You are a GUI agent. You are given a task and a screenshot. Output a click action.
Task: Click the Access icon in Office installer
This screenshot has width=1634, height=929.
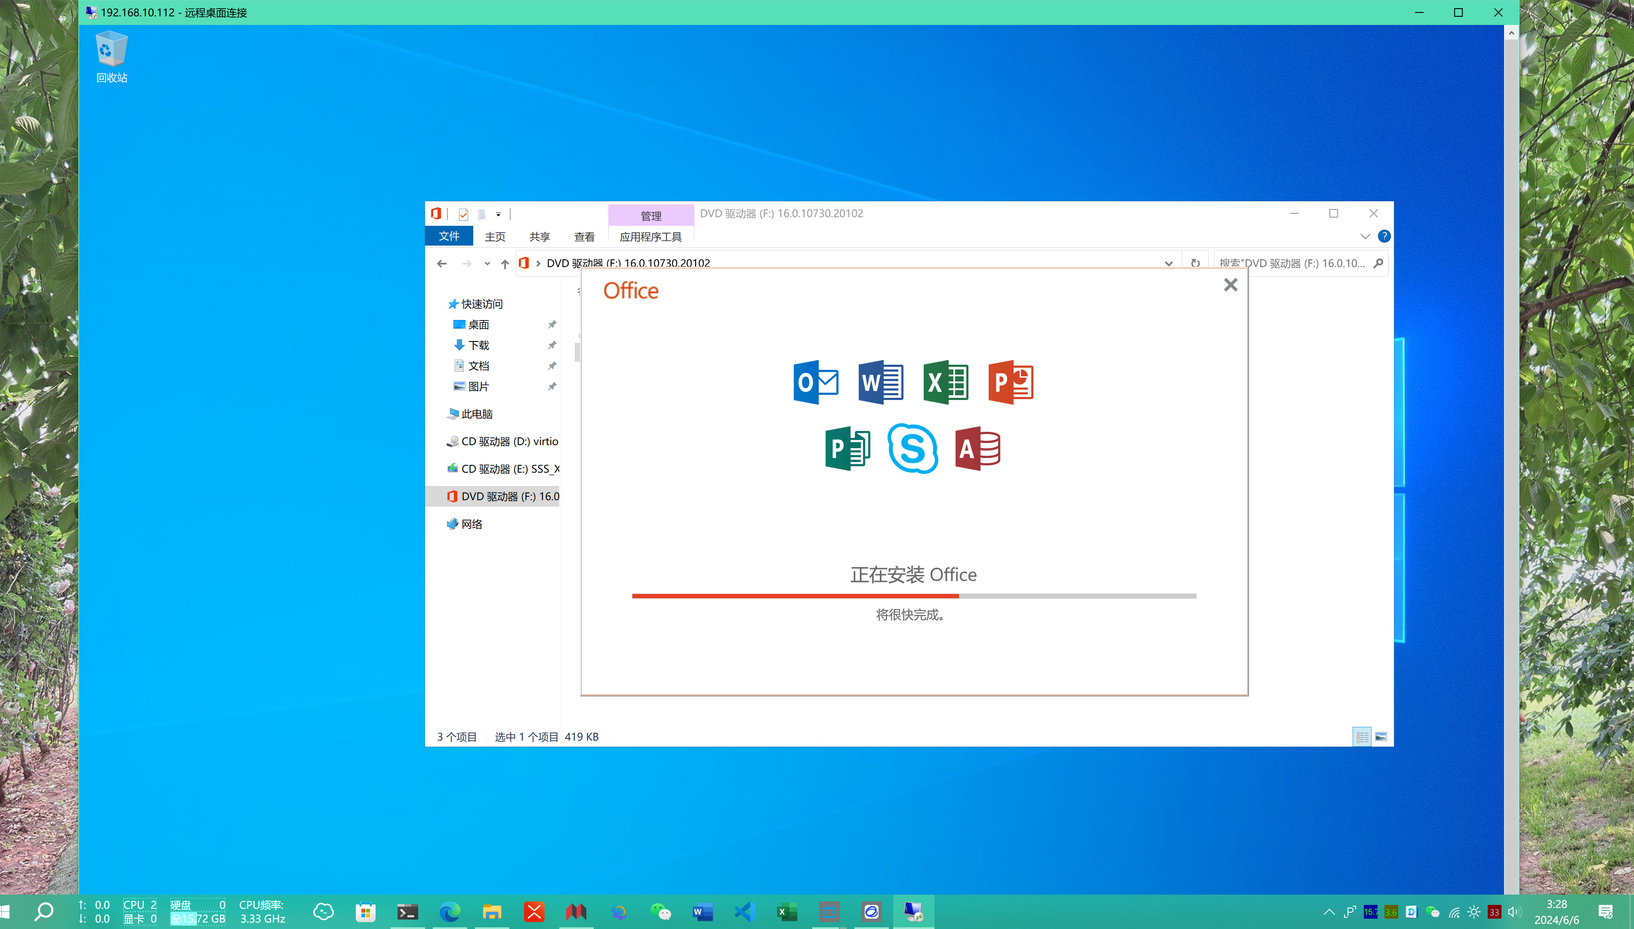tap(977, 449)
